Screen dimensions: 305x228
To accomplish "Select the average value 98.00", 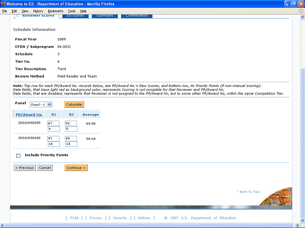I will pos(91,139).
